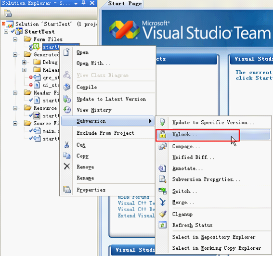Collapse the Header Files folder
Image resolution: width=273 pixels, height=256 pixels.
(15, 93)
